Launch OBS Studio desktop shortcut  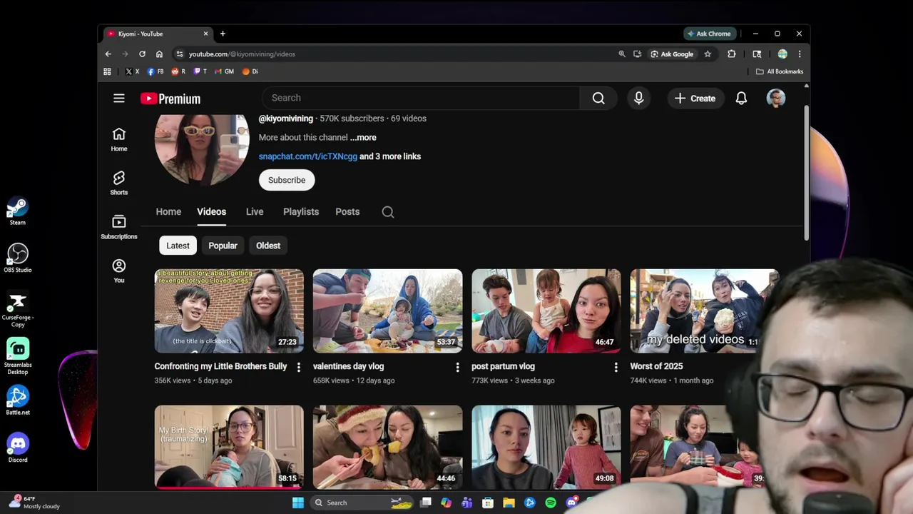click(x=18, y=258)
